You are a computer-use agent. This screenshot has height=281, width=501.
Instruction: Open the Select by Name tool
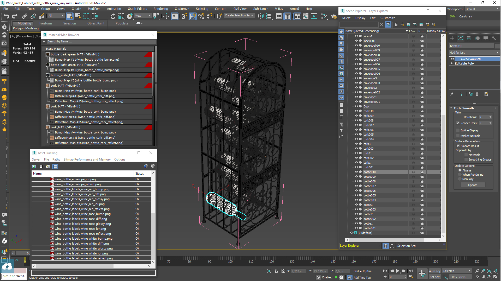coord(78,16)
